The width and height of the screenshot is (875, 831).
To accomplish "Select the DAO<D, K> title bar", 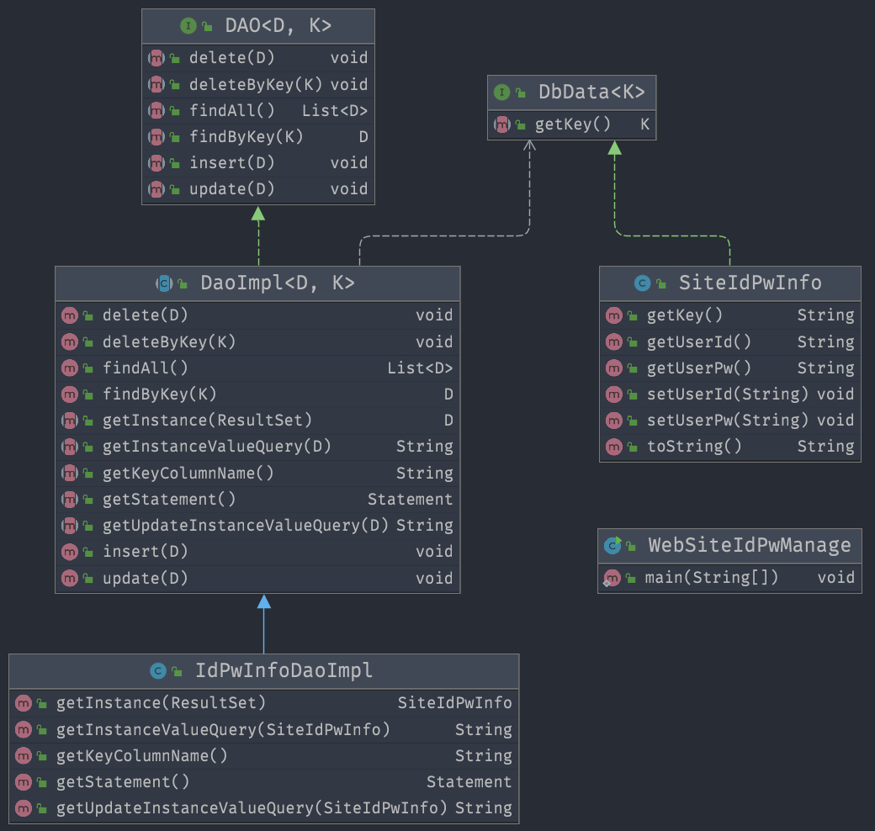I will 258,26.
